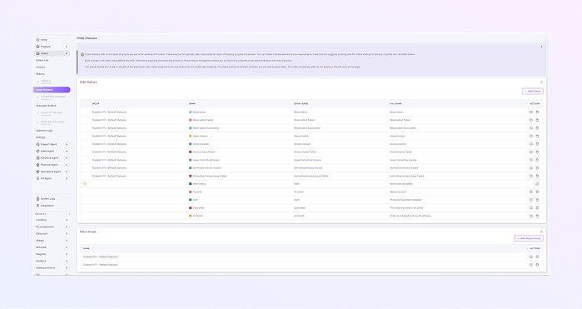Collapse the Status Groups panel

click(x=541, y=232)
